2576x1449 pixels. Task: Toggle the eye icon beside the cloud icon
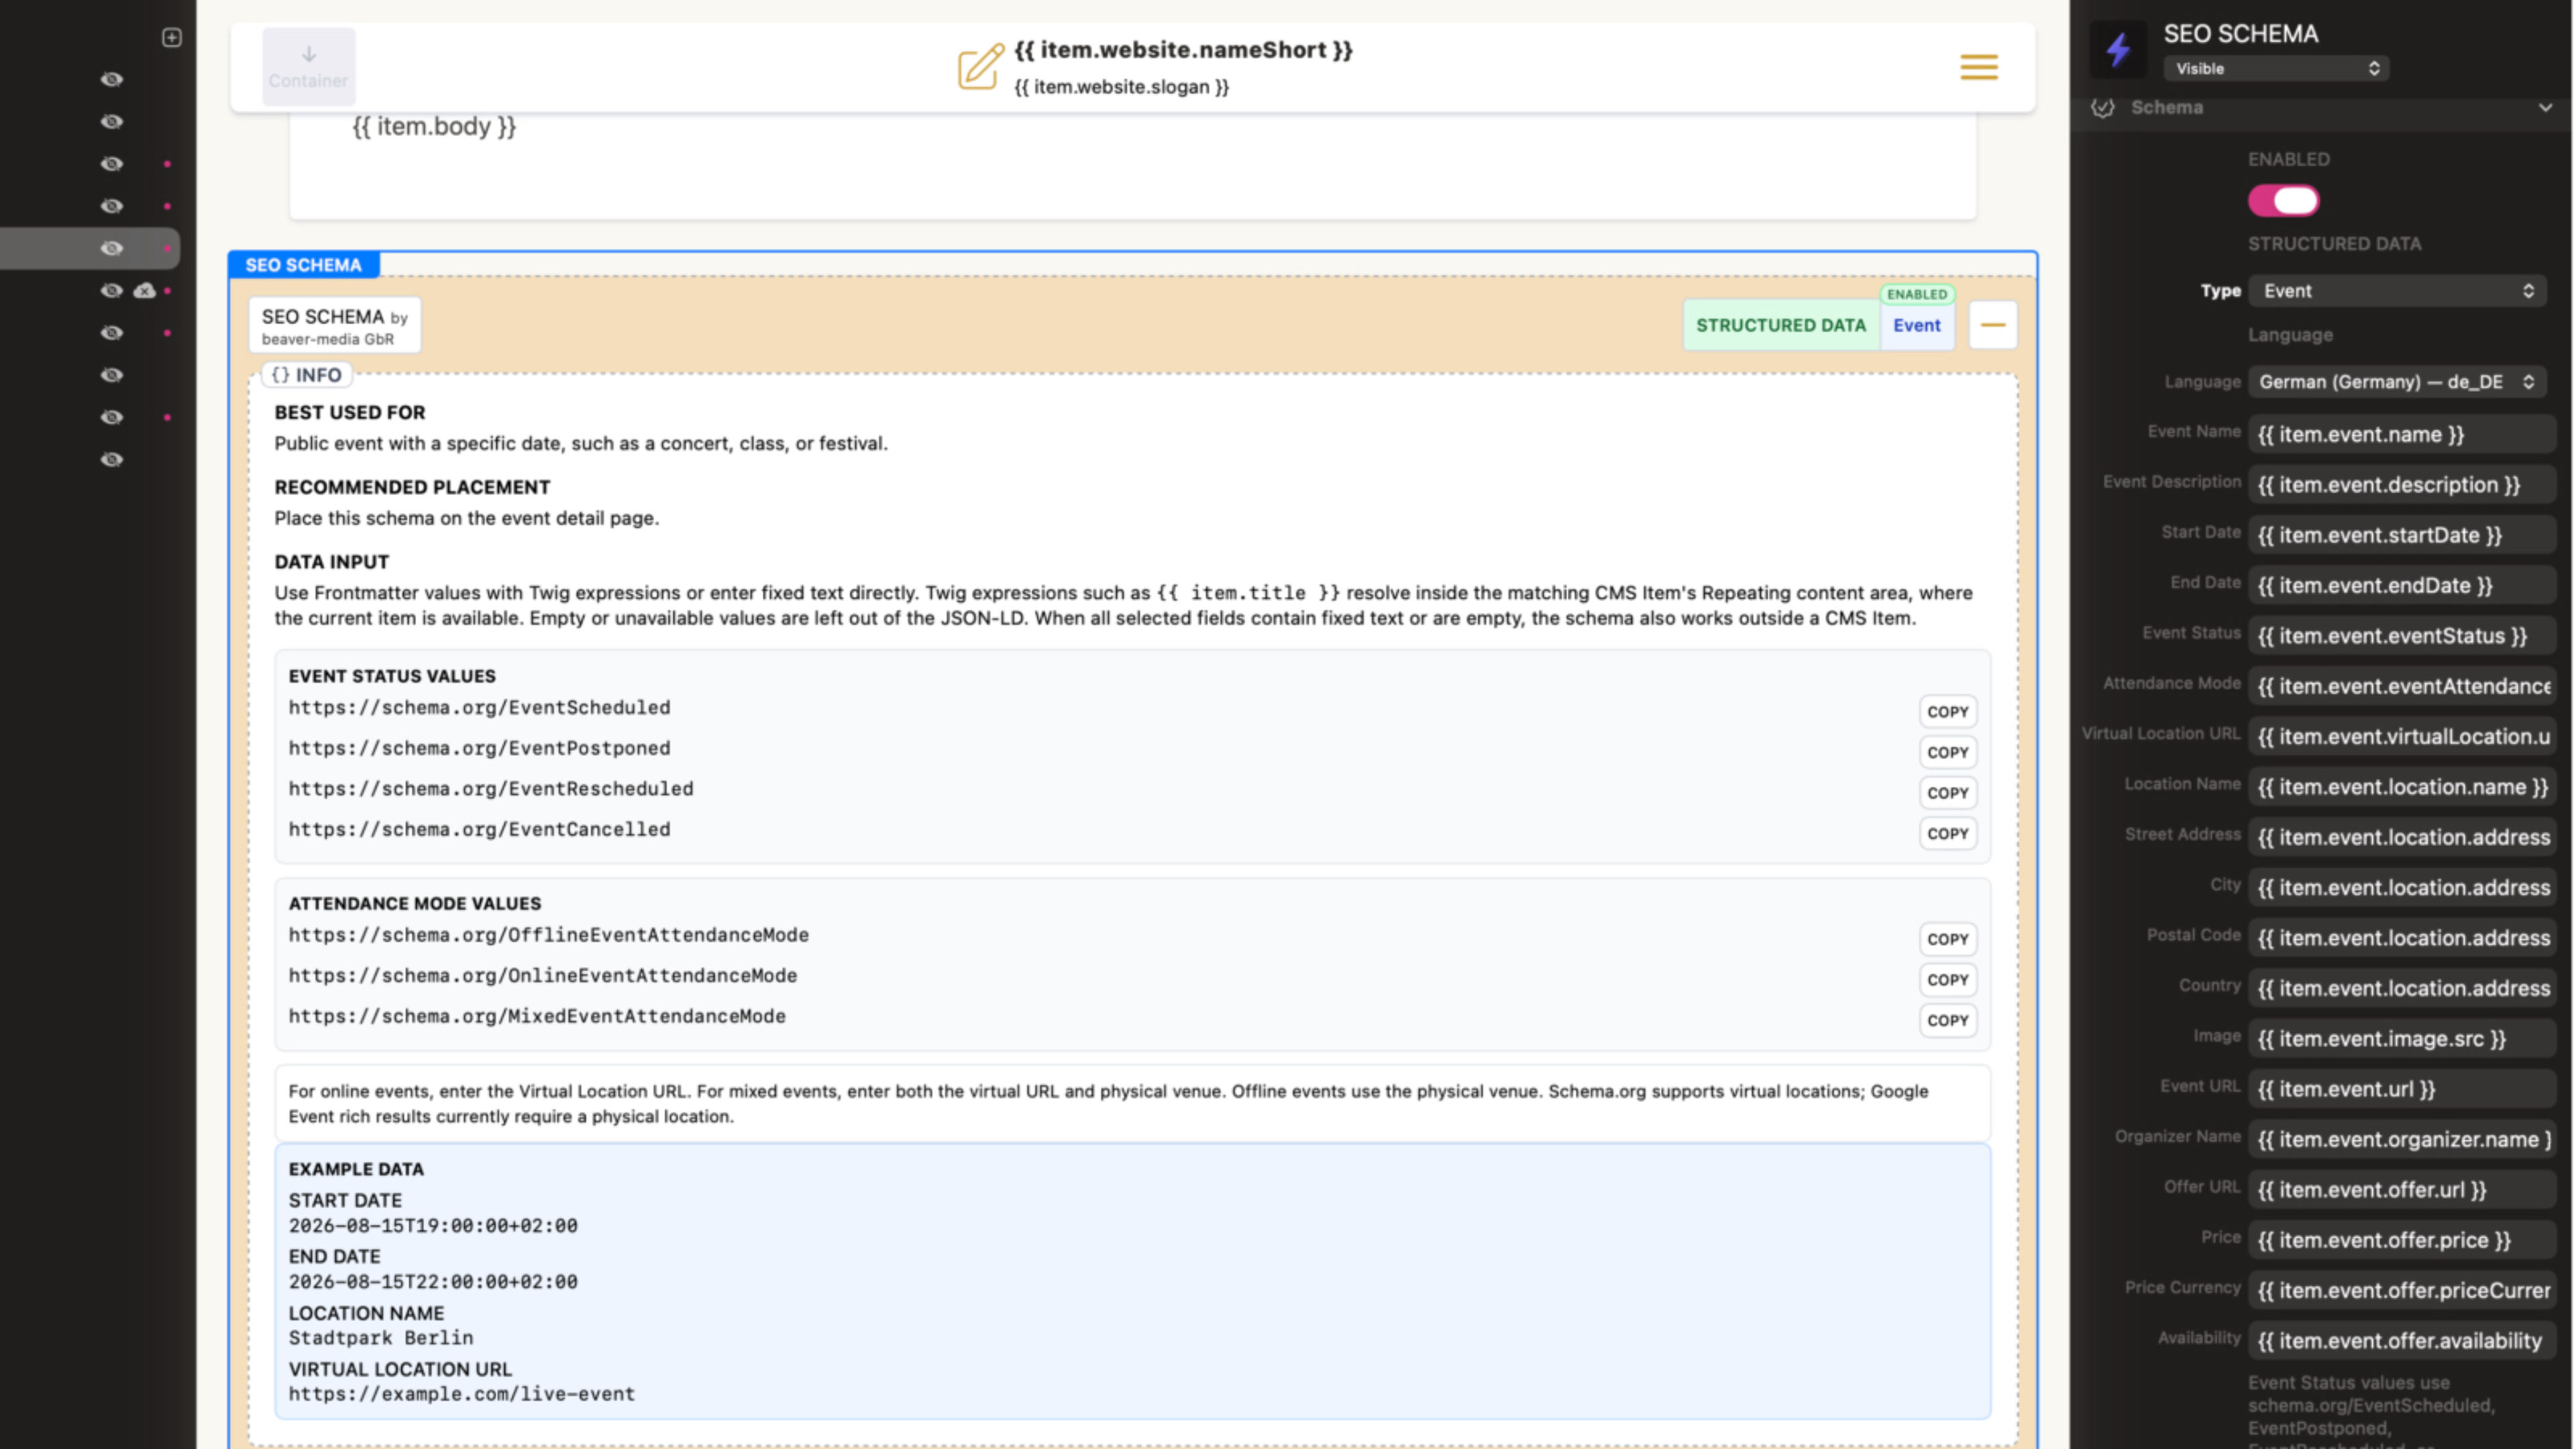[x=112, y=290]
